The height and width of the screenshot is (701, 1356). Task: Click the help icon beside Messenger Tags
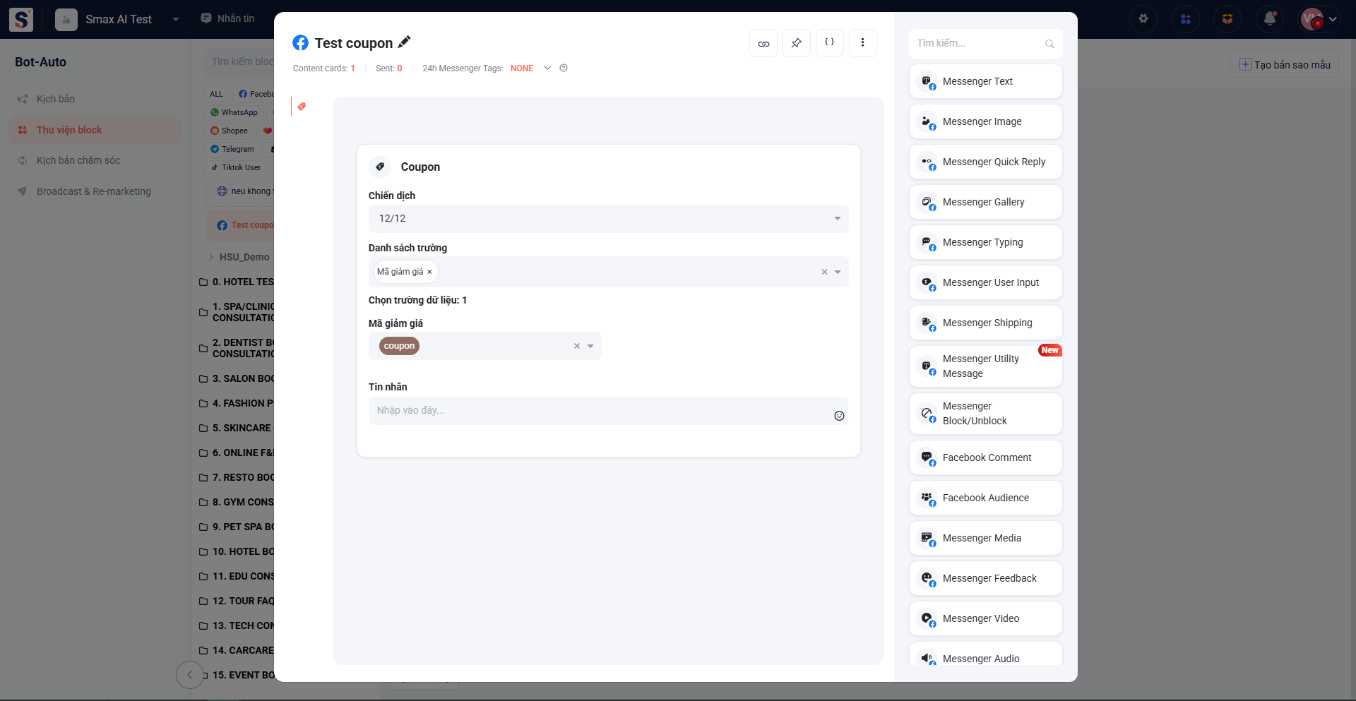(564, 68)
